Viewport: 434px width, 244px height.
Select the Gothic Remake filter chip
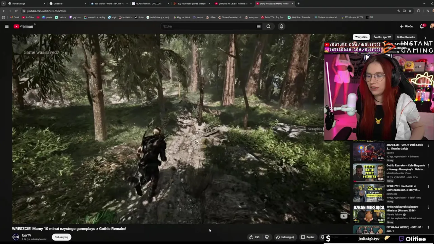click(406, 37)
